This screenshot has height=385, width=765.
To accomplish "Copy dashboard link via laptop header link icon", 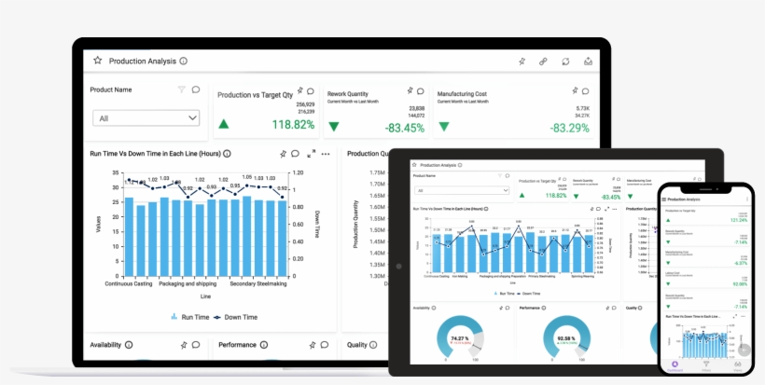I will point(543,62).
